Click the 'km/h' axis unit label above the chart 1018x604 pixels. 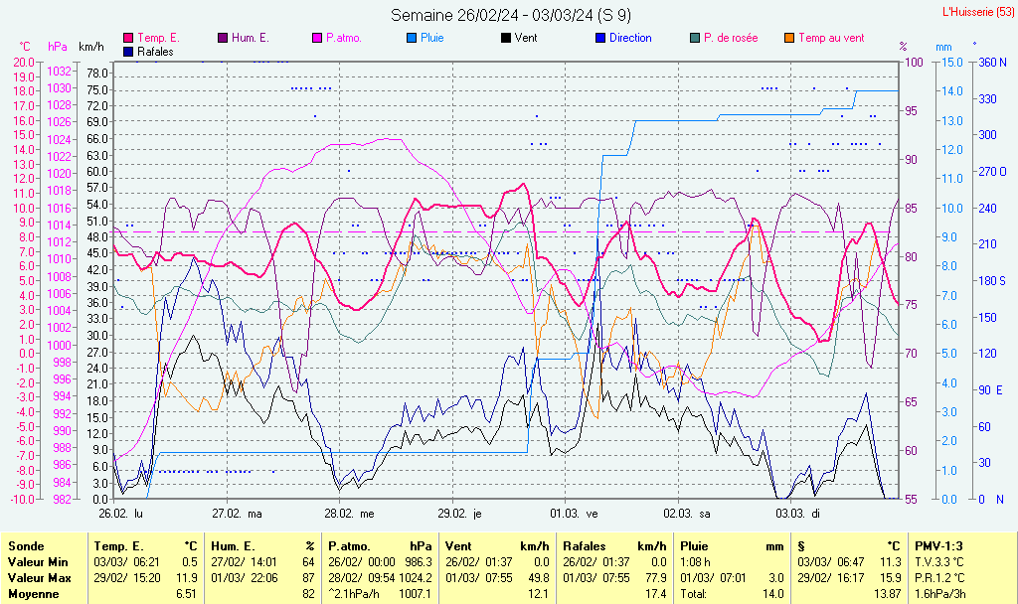(90, 47)
